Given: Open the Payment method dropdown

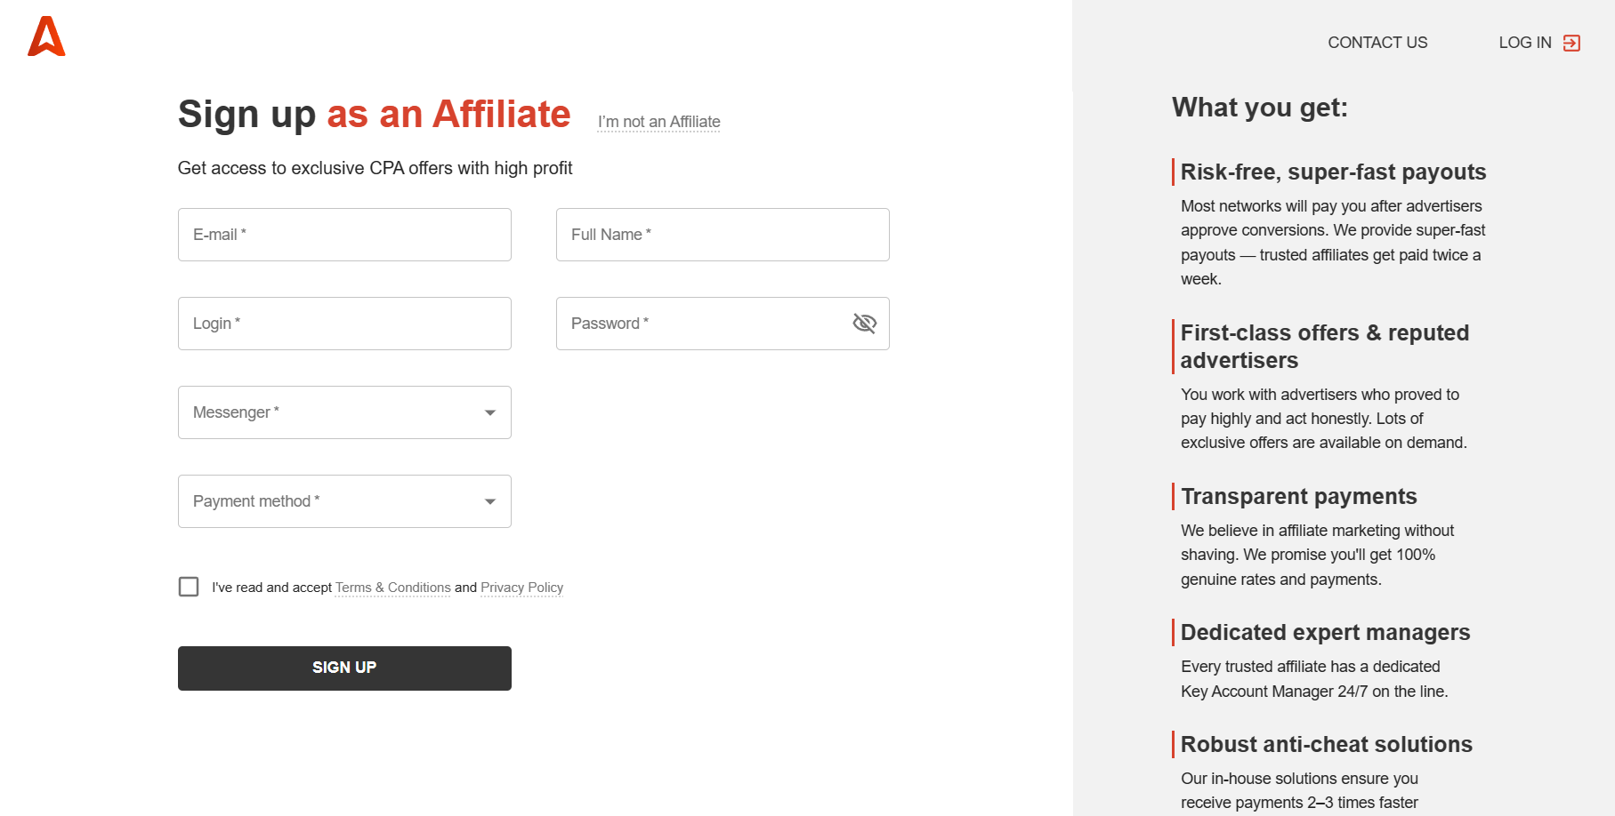Looking at the screenshot, I should pyautogui.click(x=344, y=500).
